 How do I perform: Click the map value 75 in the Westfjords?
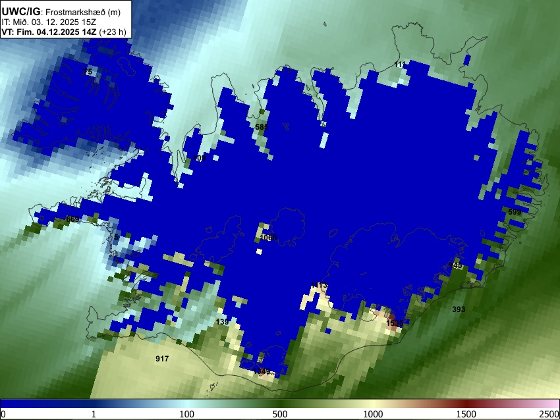88,72
